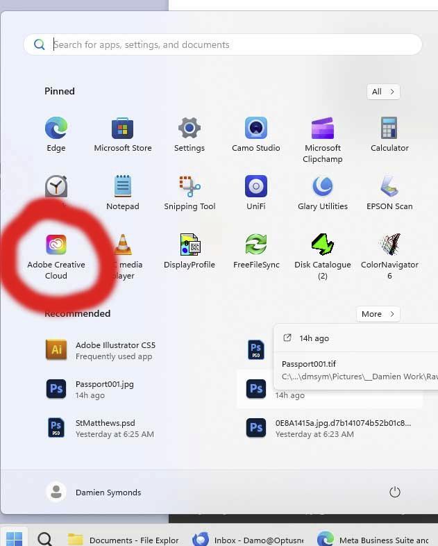This screenshot has height=546, width=438.
Task: Open the Settings gear app
Action: coord(189,134)
